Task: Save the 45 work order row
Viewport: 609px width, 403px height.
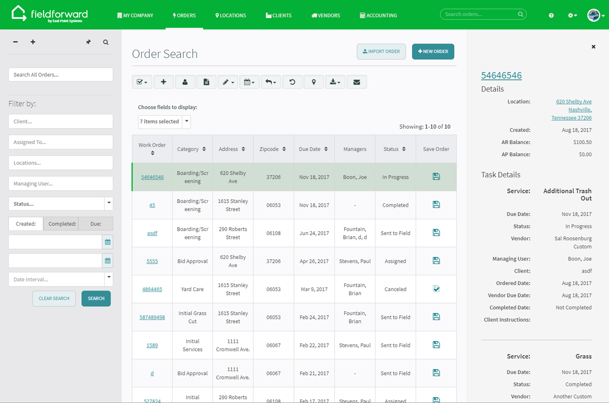Action: coord(436,204)
